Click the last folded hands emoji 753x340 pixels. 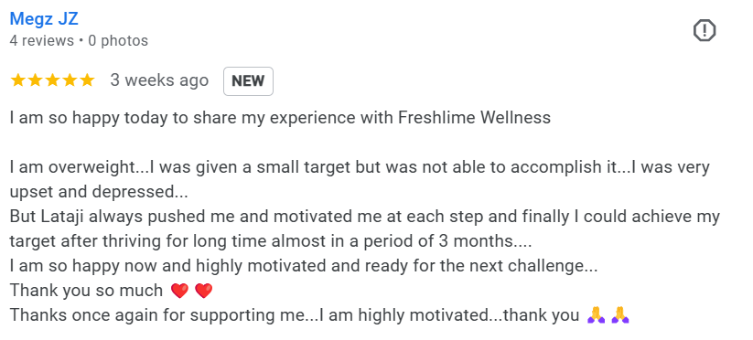[x=620, y=315]
